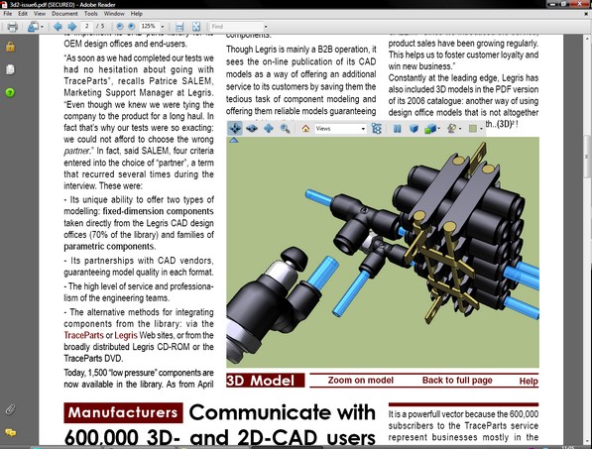592x449 pixels.
Task: Open the View menu
Action: click(40, 14)
